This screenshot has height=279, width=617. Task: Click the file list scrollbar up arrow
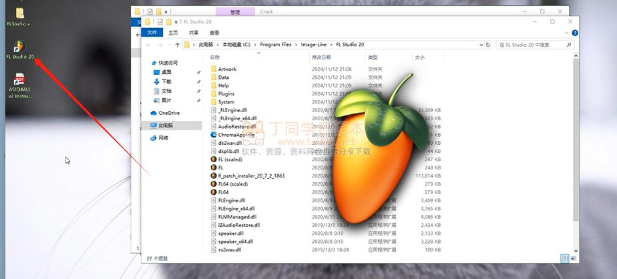(576, 56)
